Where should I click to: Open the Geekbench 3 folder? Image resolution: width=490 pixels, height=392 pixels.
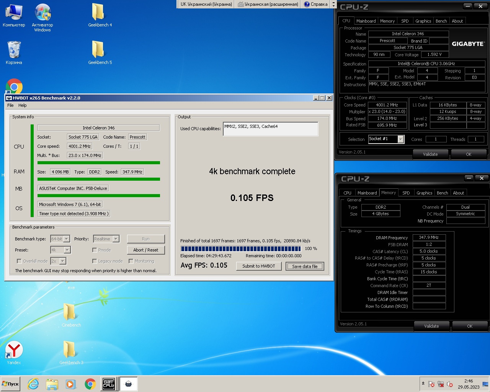(71, 353)
